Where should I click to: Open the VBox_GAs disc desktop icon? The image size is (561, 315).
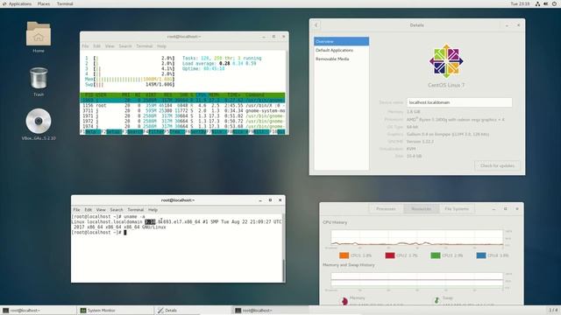tap(39, 122)
